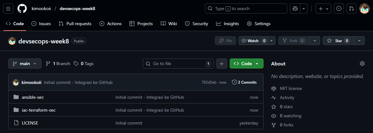Click the add file plus button

[221, 64]
